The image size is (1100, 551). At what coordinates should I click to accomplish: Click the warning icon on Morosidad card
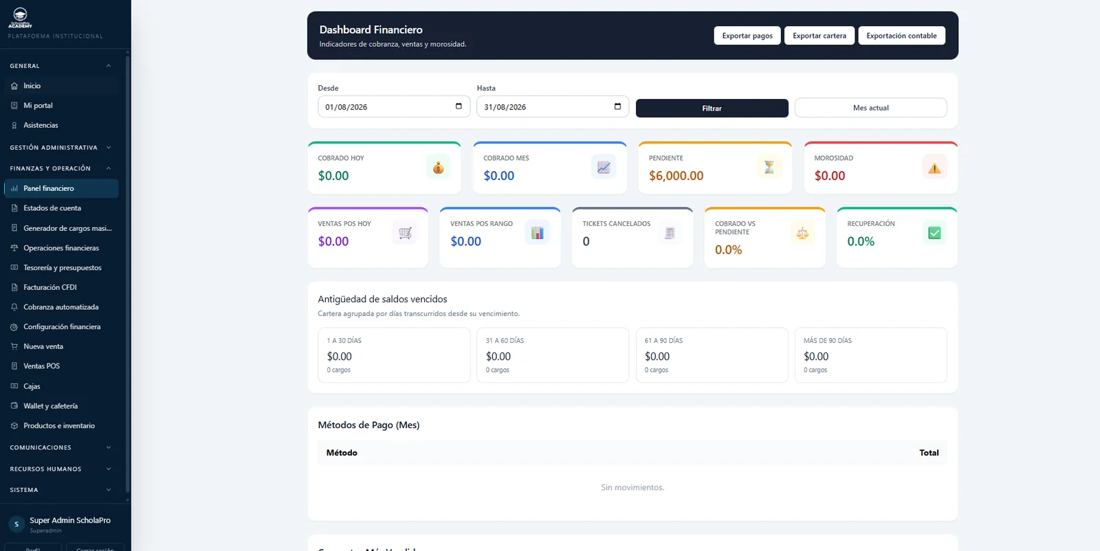click(934, 167)
